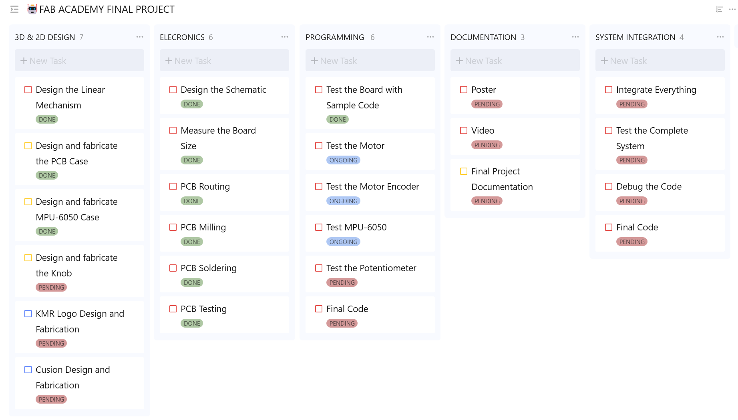Click the ONGOING tag on Test MPU-6050
Image resolution: width=738 pixels, height=420 pixels.
(343, 242)
